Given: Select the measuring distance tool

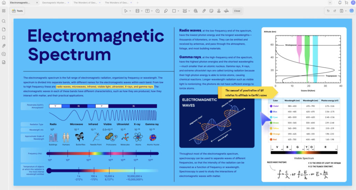Looking at the screenshot, I should pyautogui.click(x=185, y=11).
